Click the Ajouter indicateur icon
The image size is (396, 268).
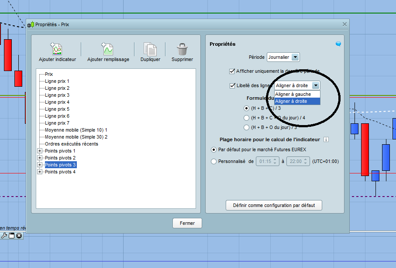pos(57,49)
